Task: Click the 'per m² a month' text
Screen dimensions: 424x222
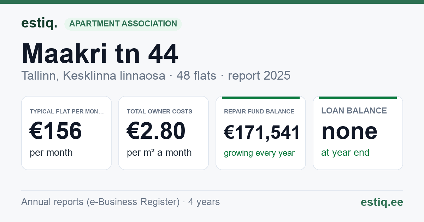Action: (159, 153)
